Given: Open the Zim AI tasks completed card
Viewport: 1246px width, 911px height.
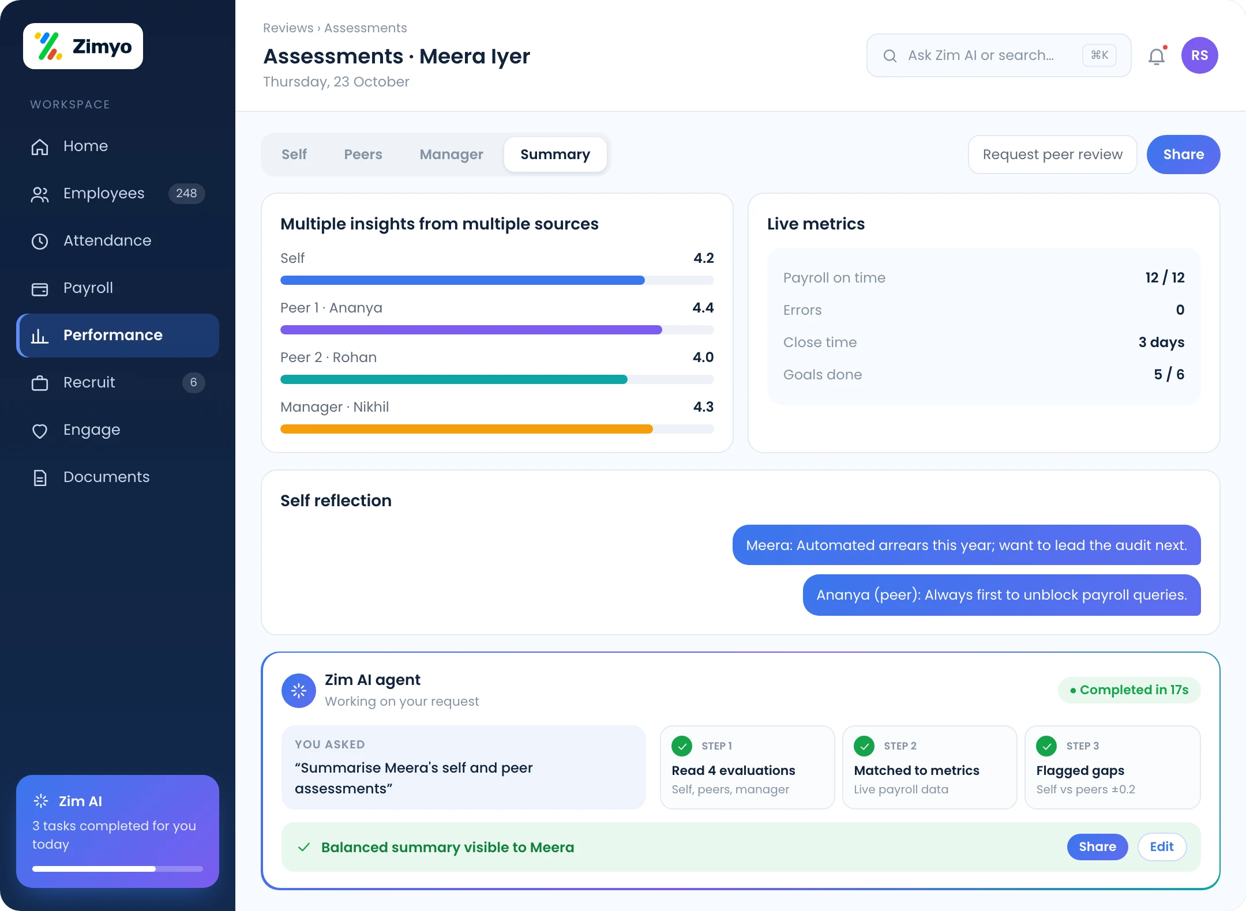Looking at the screenshot, I should [118, 831].
